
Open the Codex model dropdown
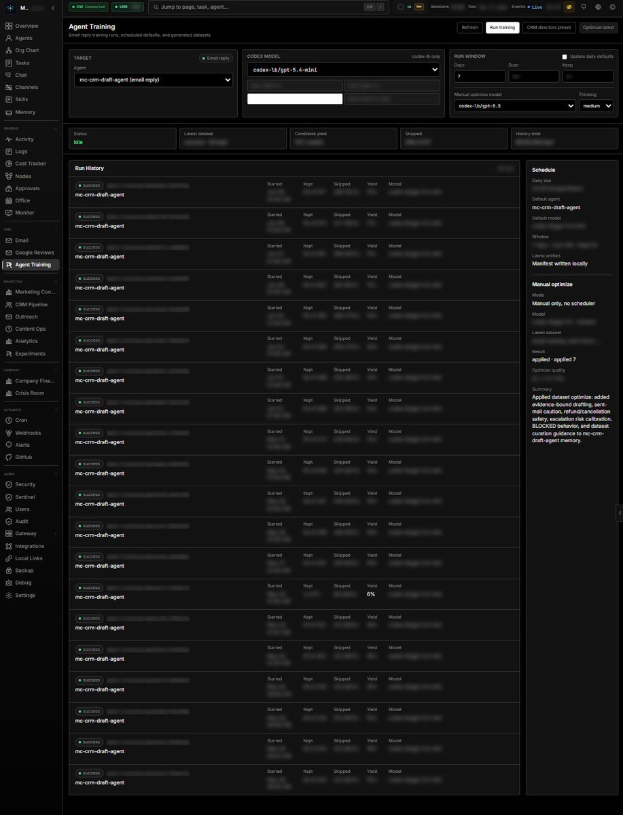[x=343, y=69]
